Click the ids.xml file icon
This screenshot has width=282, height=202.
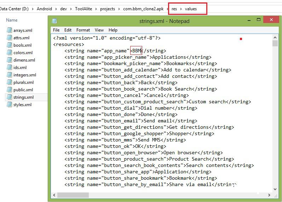pos(9,67)
